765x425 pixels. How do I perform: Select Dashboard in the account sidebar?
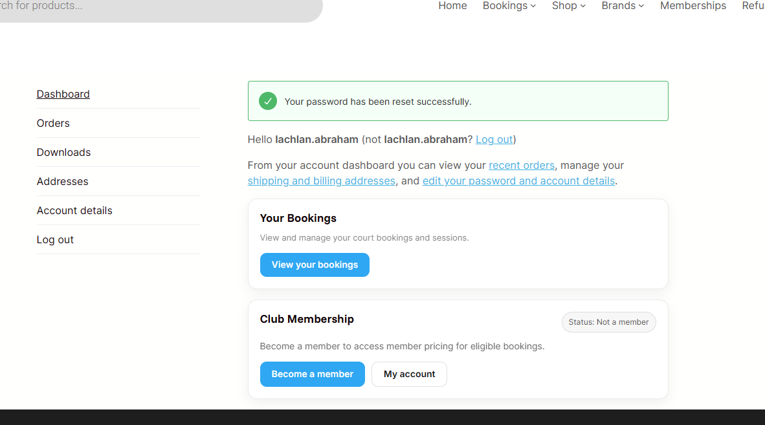tap(63, 94)
